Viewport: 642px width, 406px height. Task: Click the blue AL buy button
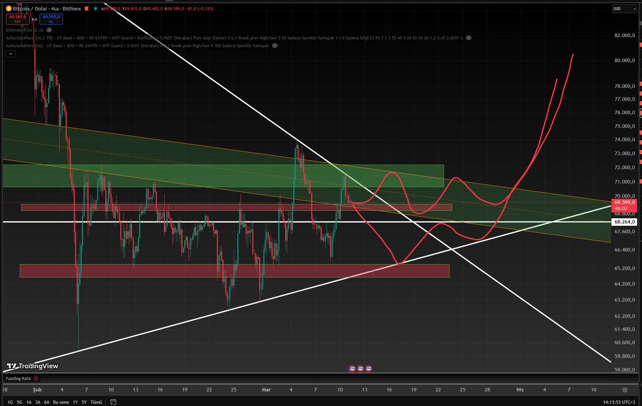[x=51, y=19]
